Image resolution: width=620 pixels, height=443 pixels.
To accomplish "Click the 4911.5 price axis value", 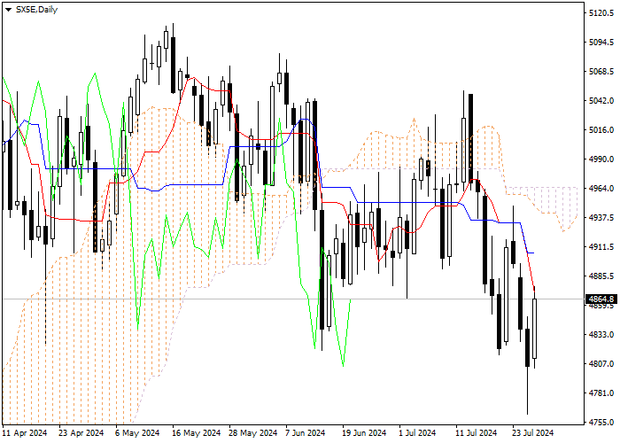I will click(x=601, y=247).
